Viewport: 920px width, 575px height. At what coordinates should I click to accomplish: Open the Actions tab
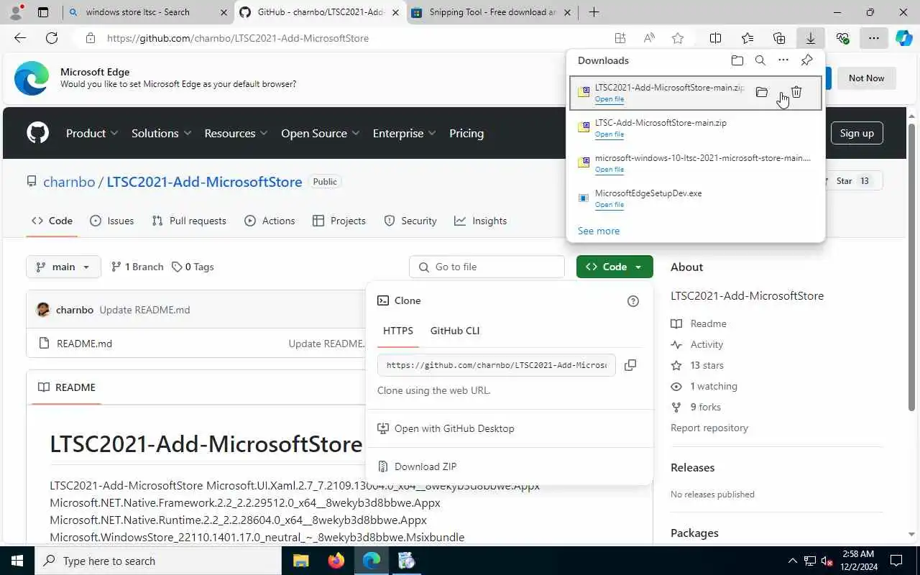coord(270,221)
